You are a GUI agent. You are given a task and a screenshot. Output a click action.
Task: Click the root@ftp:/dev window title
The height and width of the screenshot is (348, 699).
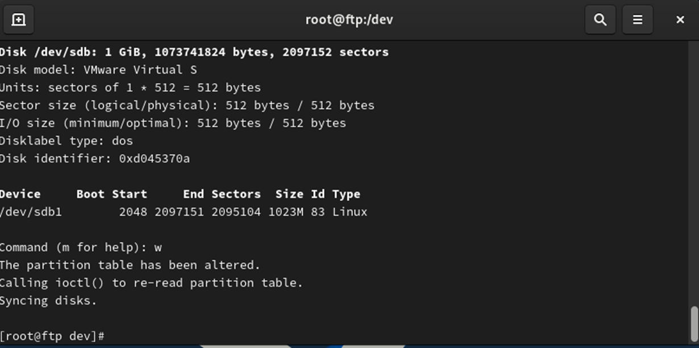[x=349, y=19]
